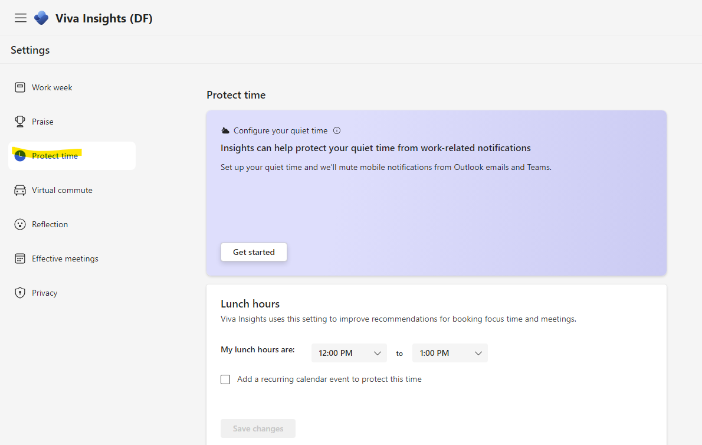Screen dimensions: 702x445
Task: Click the Work week calendar icon
Action: click(x=20, y=87)
